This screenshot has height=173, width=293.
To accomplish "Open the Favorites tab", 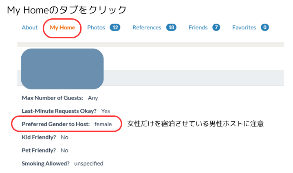I will [x=244, y=27].
